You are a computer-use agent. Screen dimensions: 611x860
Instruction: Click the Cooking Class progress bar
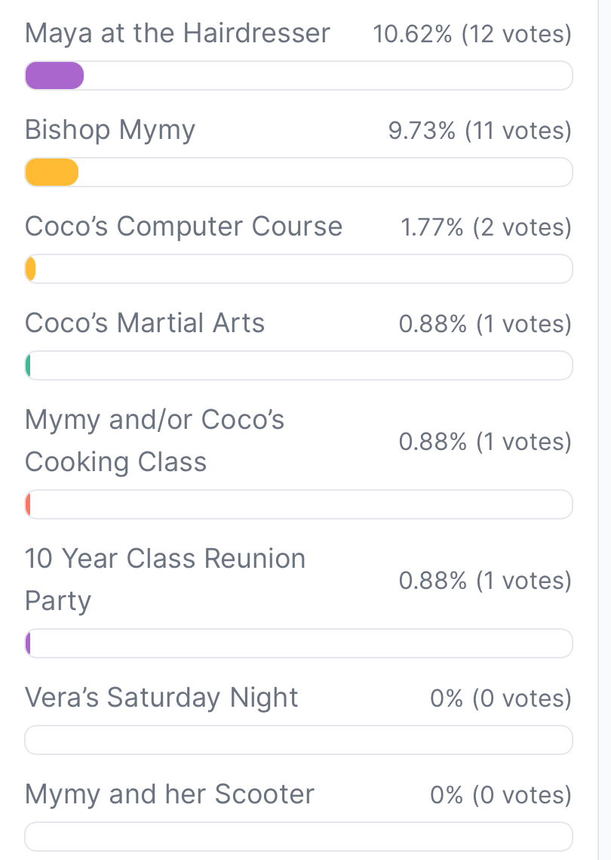pos(298,504)
